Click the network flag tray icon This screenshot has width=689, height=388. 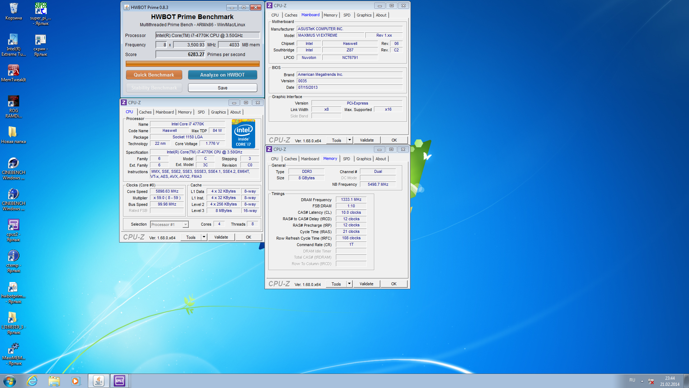651,381
